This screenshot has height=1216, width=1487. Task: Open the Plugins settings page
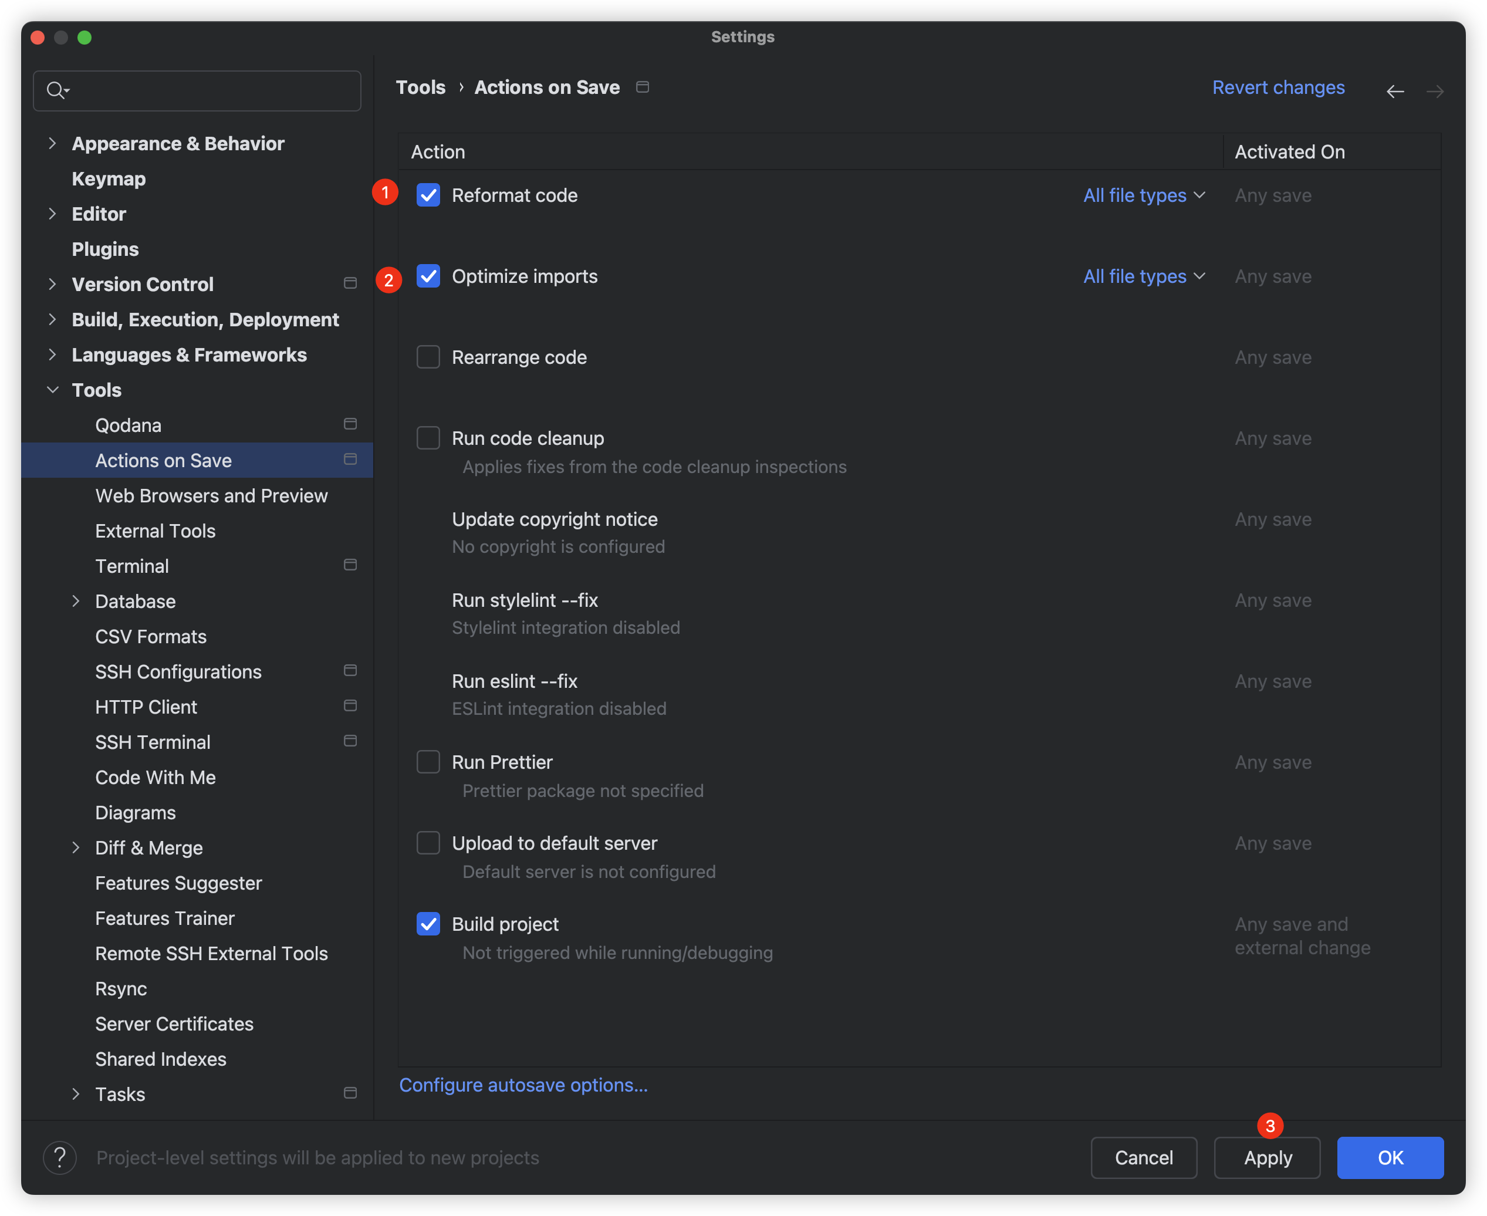(105, 249)
